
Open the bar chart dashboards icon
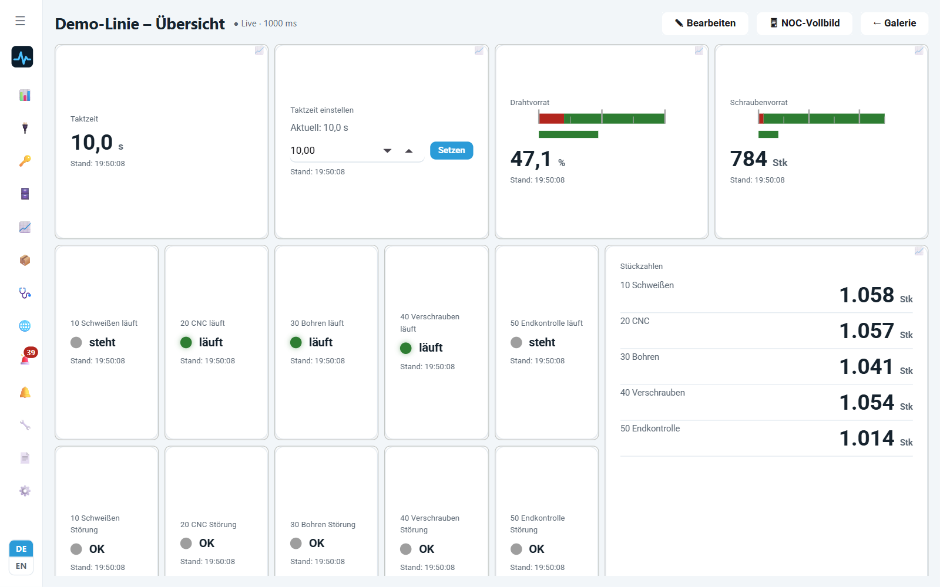point(25,95)
